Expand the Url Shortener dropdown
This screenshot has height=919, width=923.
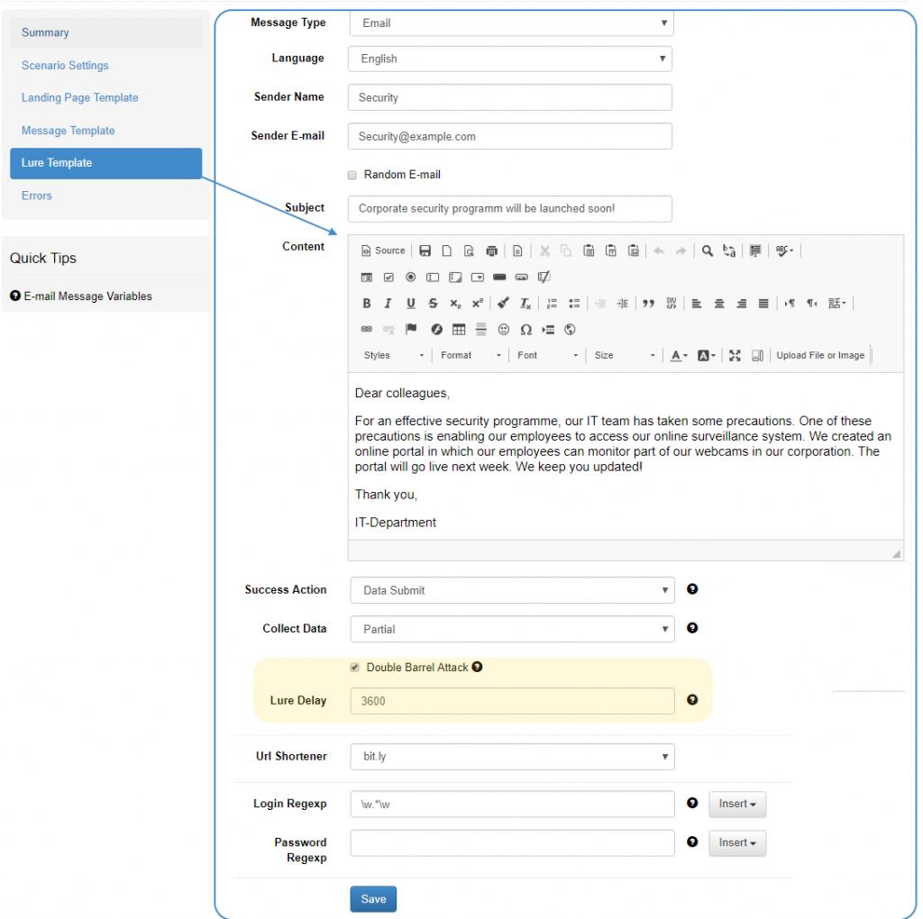click(x=511, y=757)
